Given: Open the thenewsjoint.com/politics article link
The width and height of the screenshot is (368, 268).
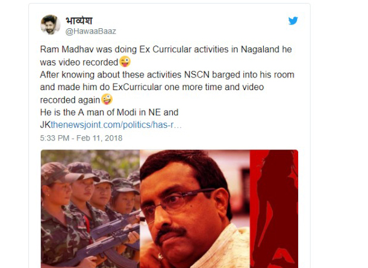Looking at the screenshot, I should (116, 125).
